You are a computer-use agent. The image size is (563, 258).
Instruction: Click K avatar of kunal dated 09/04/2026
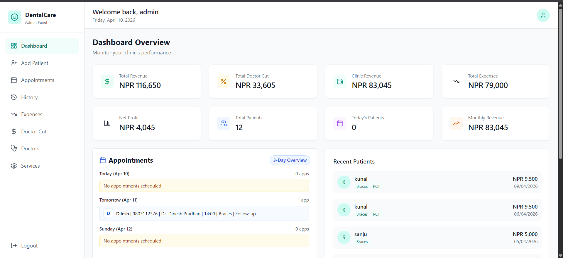coord(344,182)
